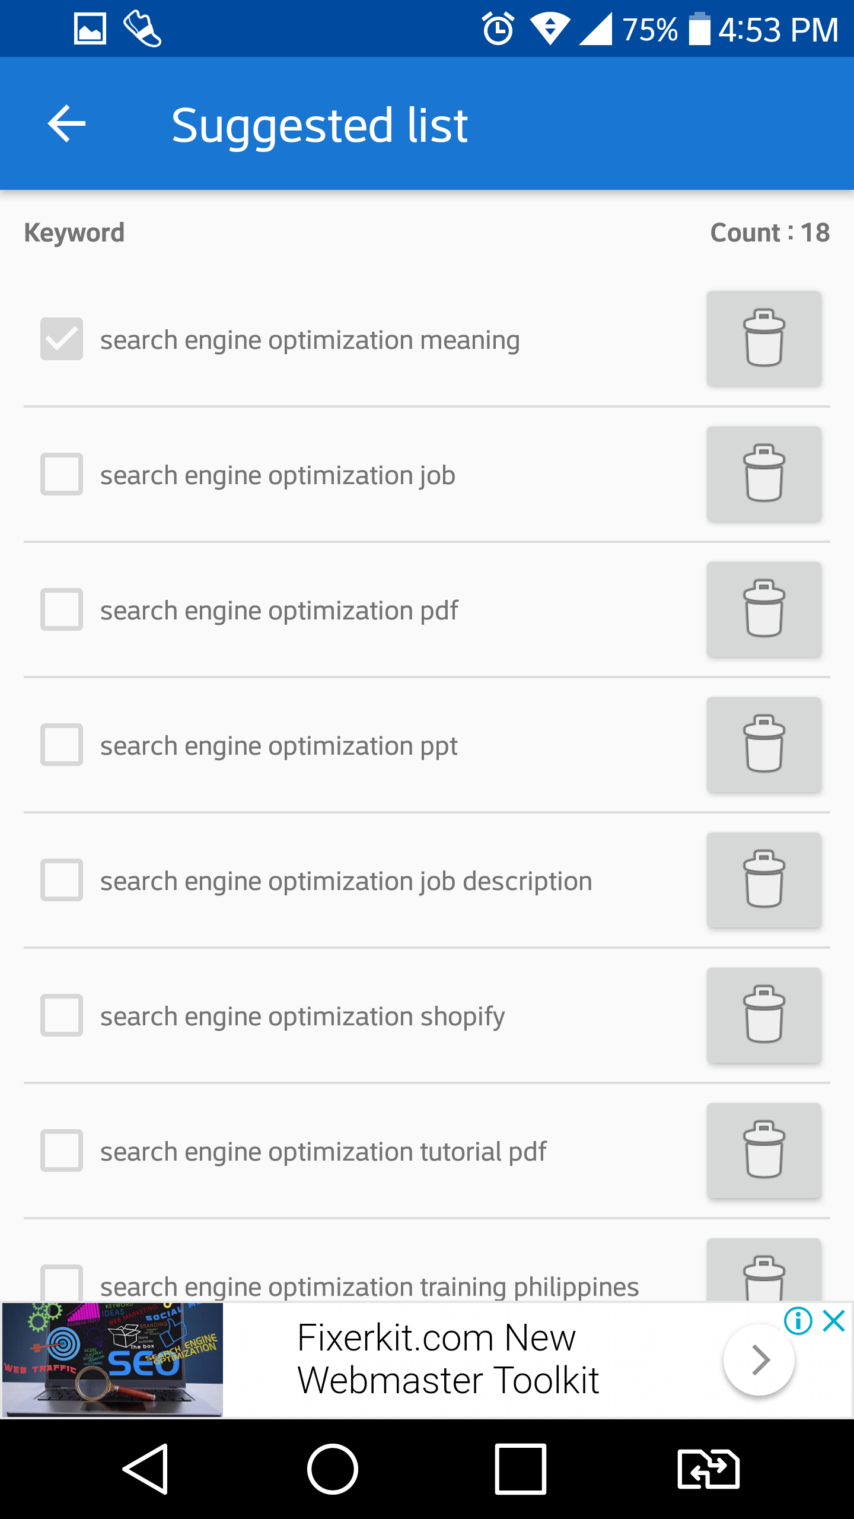Check 'search engine optimization job' checkbox
This screenshot has width=854, height=1519.
[x=62, y=474]
